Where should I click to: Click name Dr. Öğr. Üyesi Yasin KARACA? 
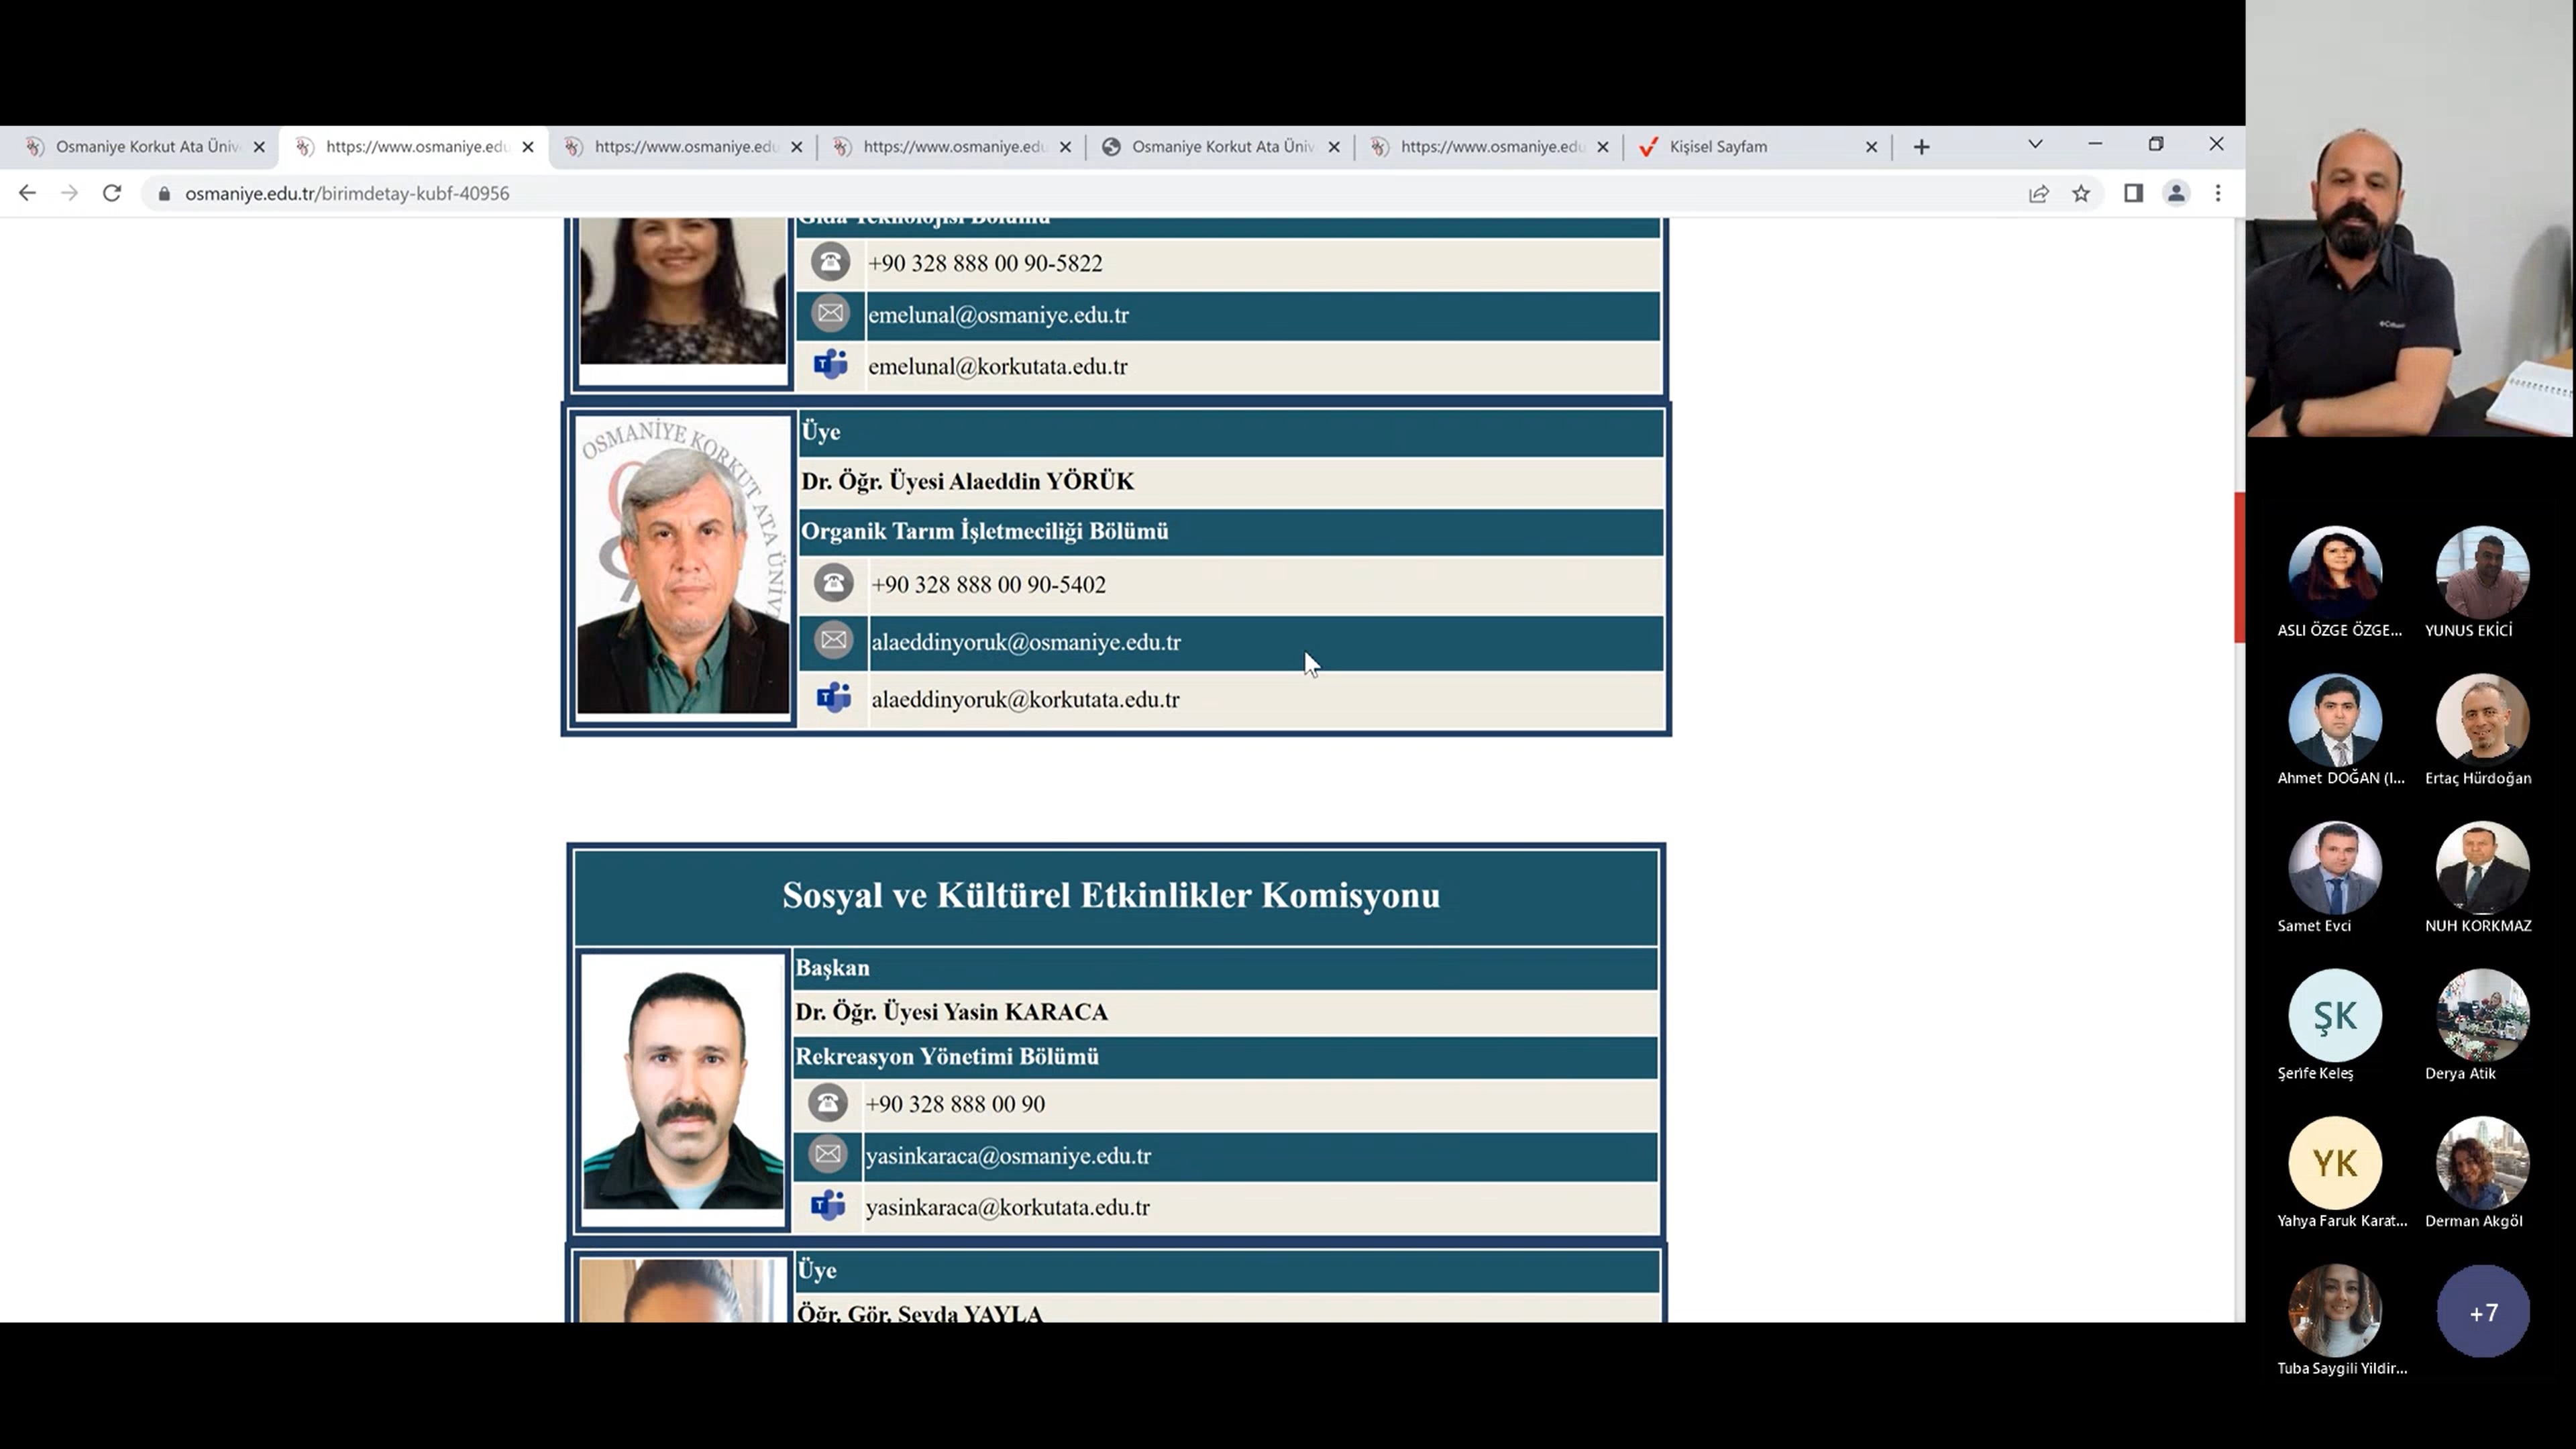coord(951,1012)
